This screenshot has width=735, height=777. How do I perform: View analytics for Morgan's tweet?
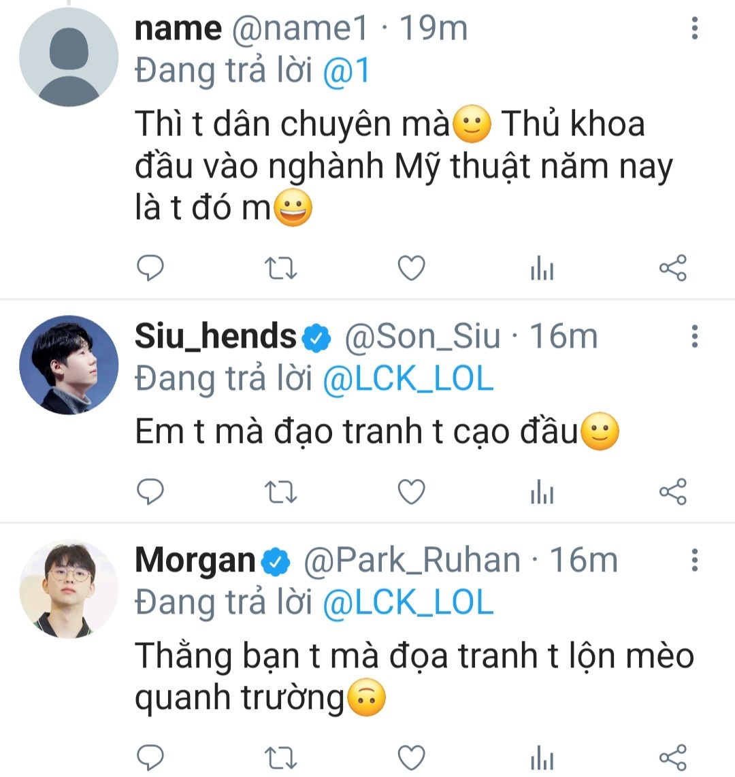pos(542,758)
